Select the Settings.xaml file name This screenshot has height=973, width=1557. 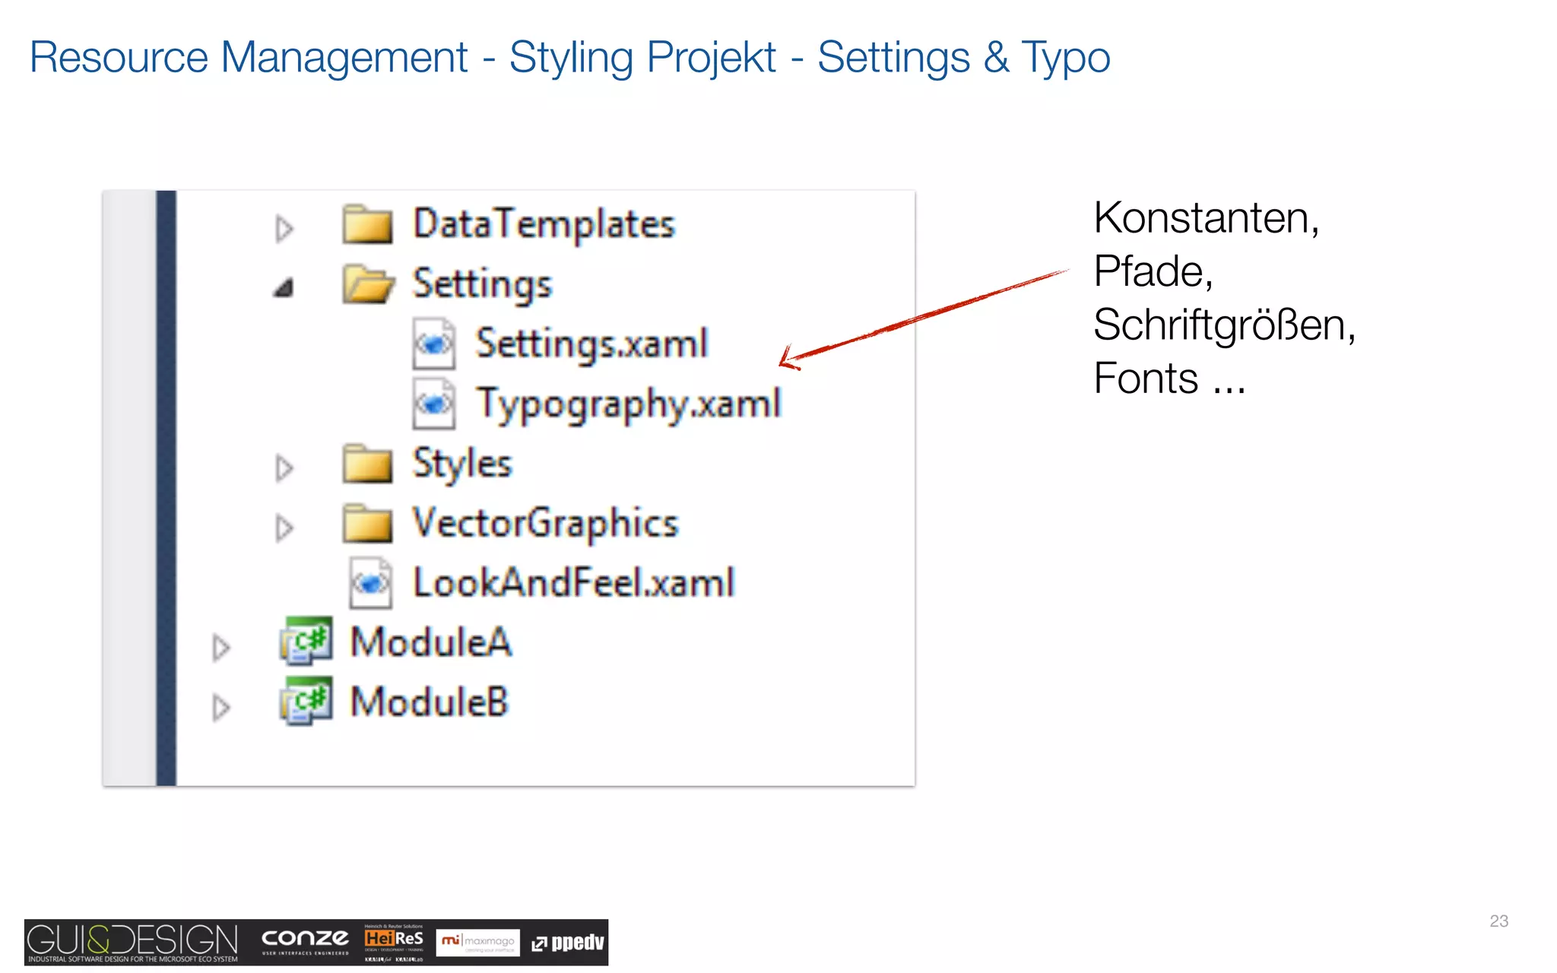coord(591,344)
